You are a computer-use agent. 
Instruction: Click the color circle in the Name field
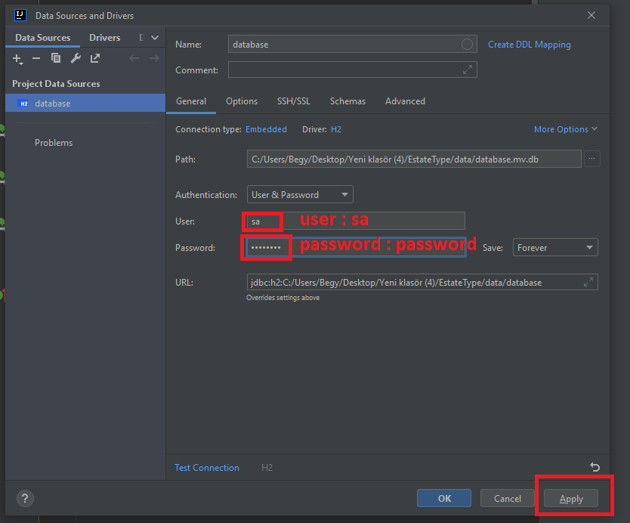point(467,45)
